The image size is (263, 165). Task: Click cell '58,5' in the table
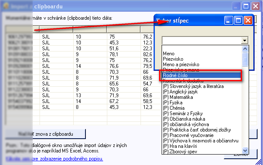pos(148,101)
